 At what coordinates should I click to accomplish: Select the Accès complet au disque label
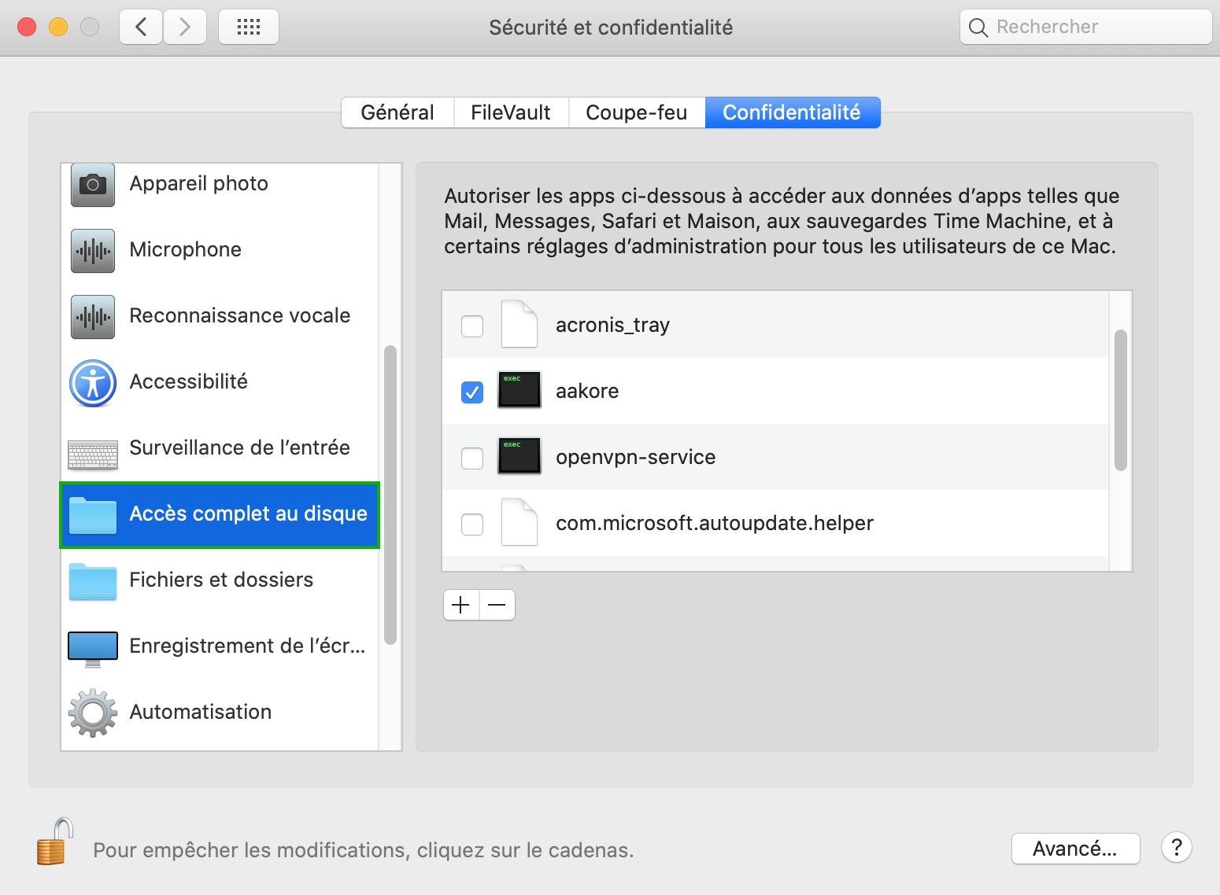(249, 514)
